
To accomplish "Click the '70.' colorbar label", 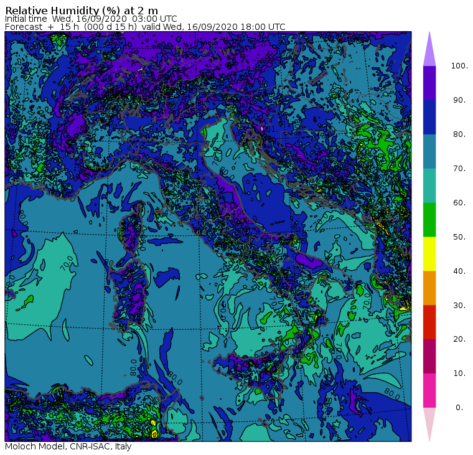I will click(x=459, y=168).
